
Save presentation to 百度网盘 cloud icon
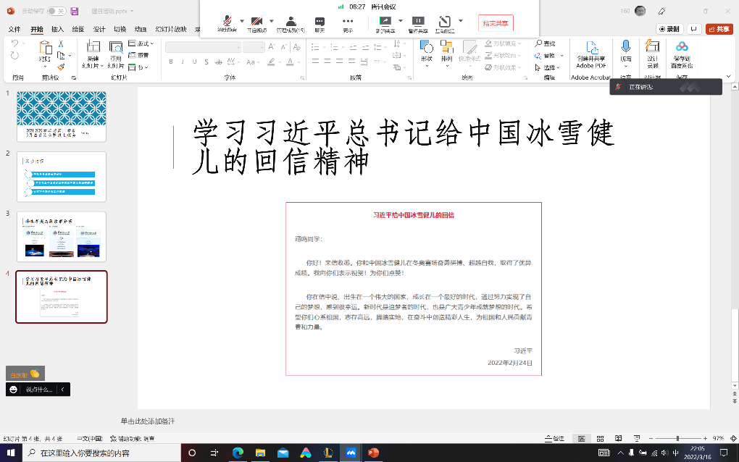pos(682,47)
